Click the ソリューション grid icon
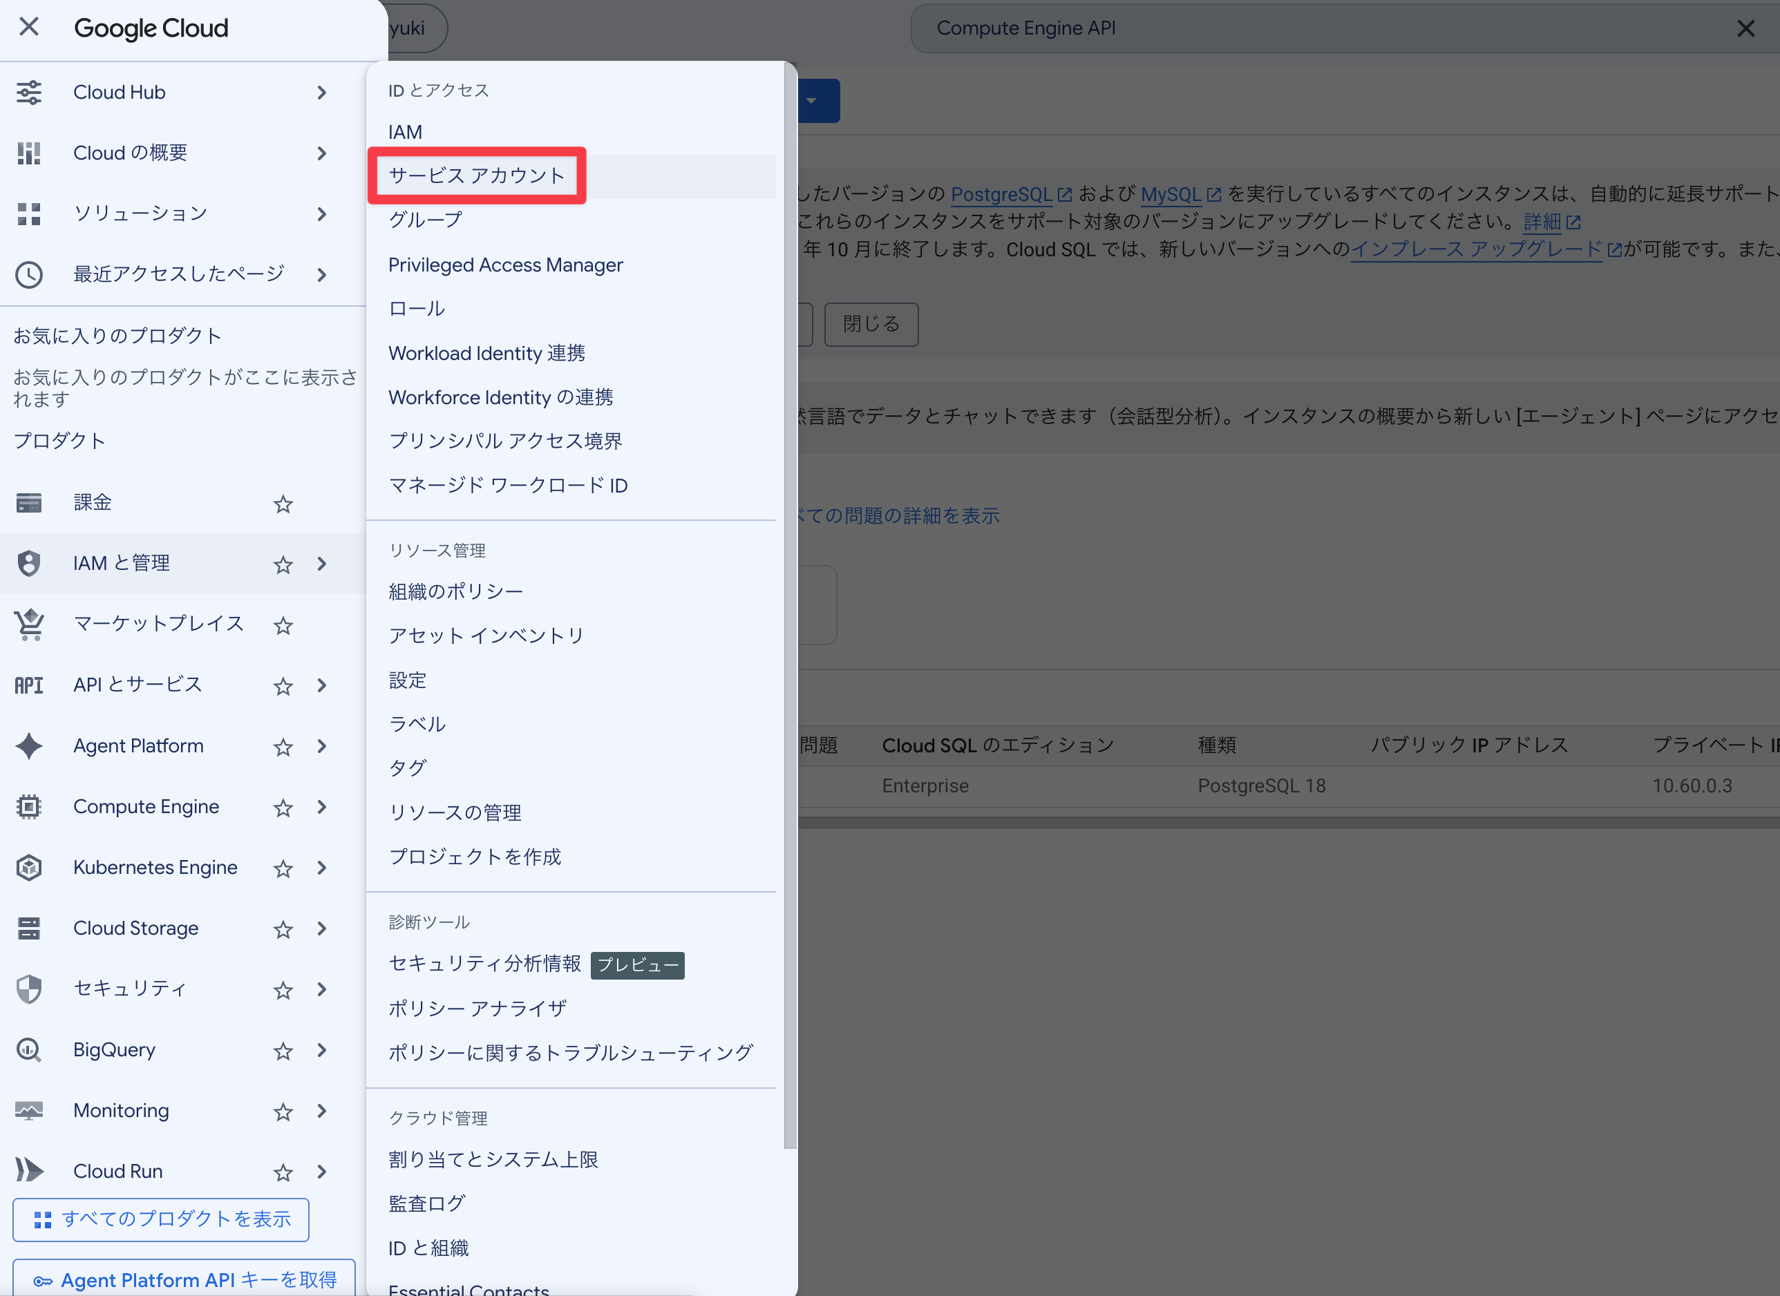Viewport: 1780px width, 1296px height. [29, 214]
